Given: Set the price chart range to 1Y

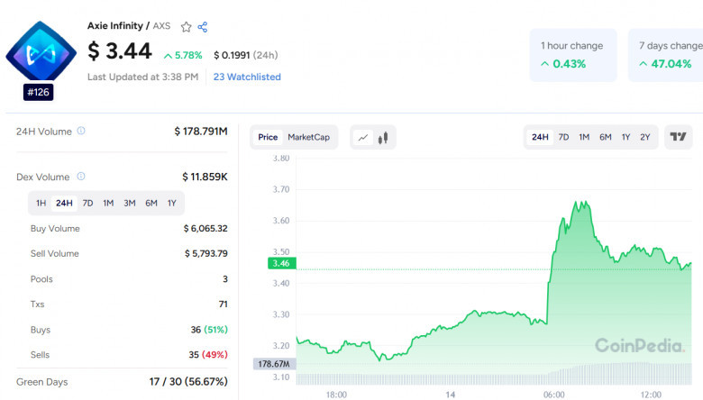Looking at the screenshot, I should (x=625, y=137).
